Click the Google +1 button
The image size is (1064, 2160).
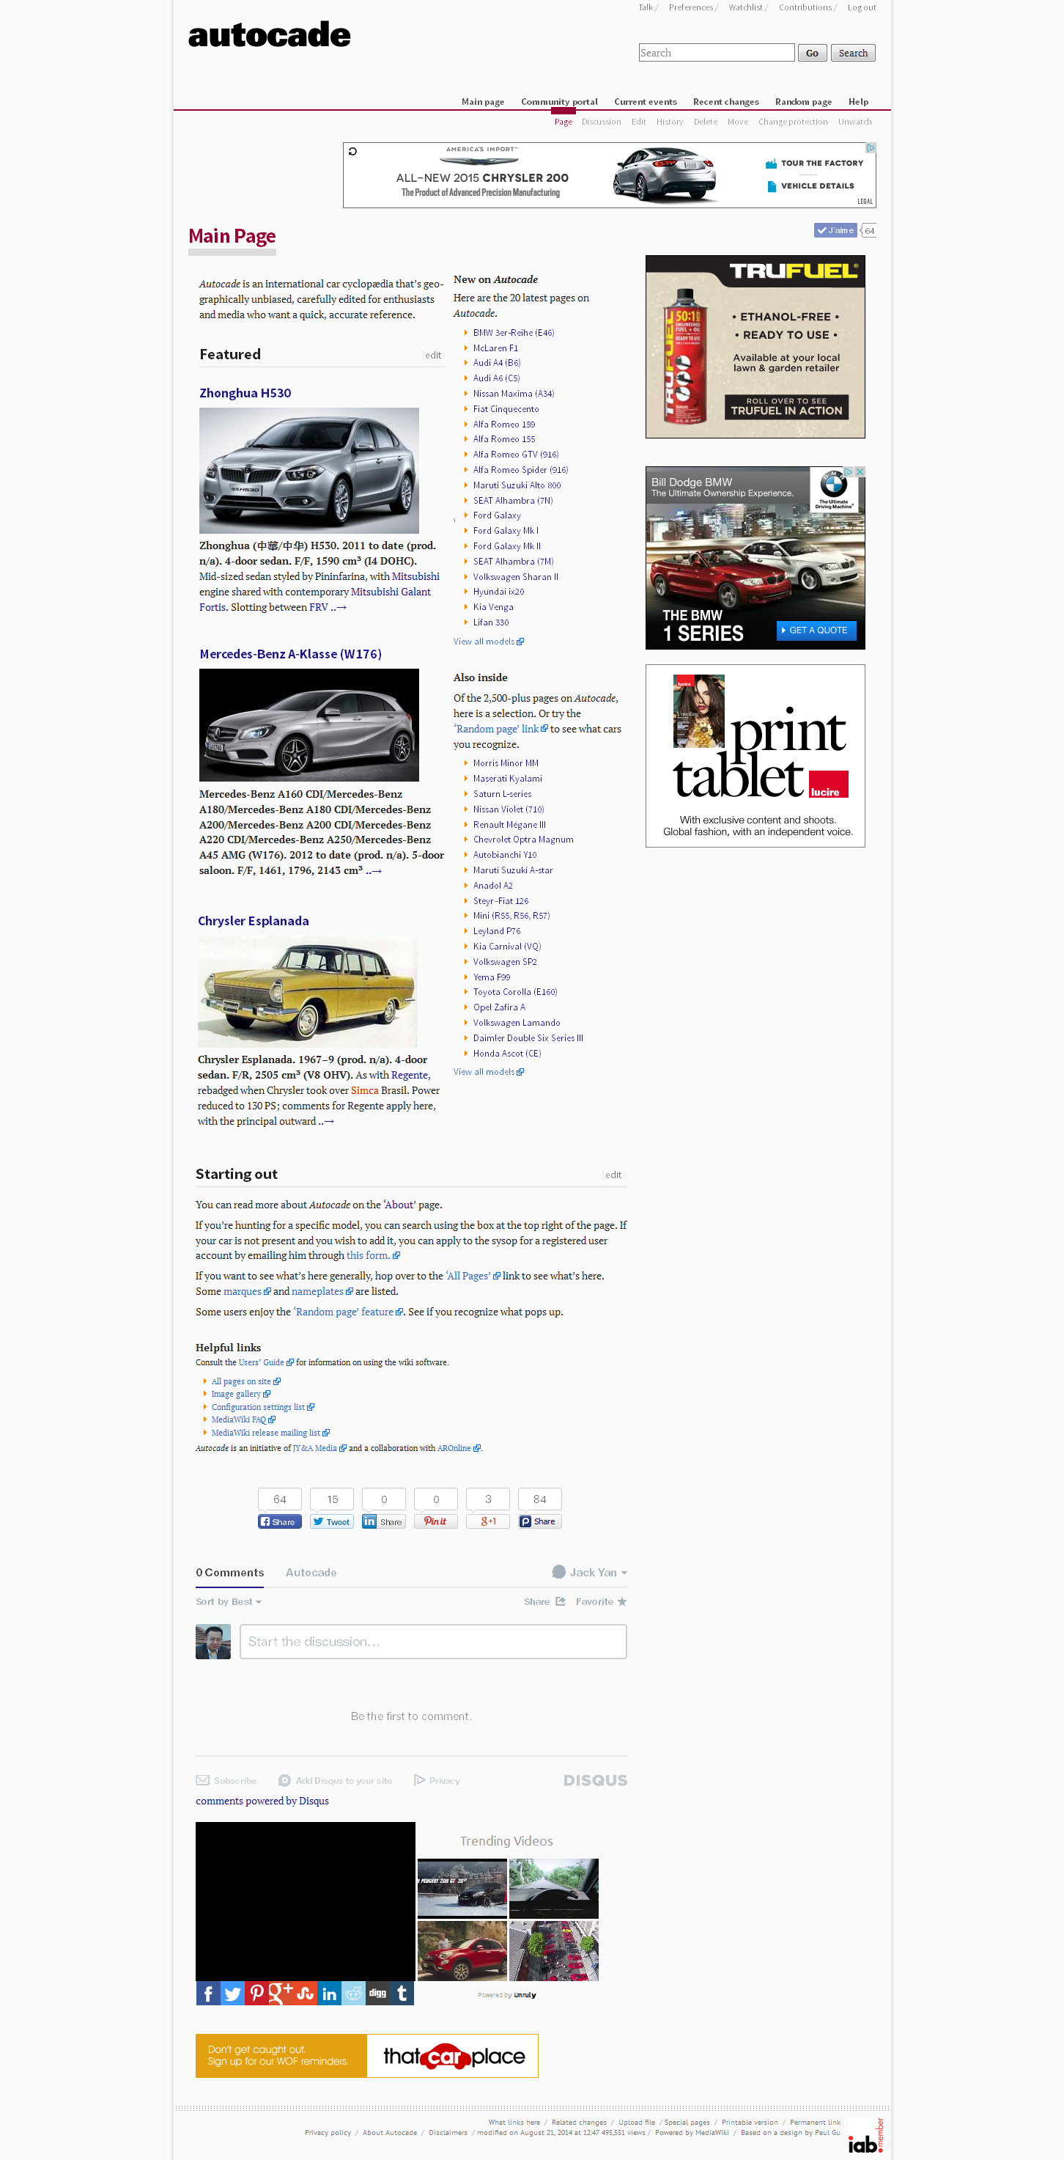487,1521
